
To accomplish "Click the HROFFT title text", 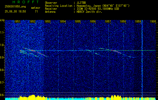I will (26, 2).
